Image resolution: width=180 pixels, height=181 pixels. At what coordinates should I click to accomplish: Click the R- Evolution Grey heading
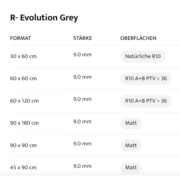[x=44, y=18]
